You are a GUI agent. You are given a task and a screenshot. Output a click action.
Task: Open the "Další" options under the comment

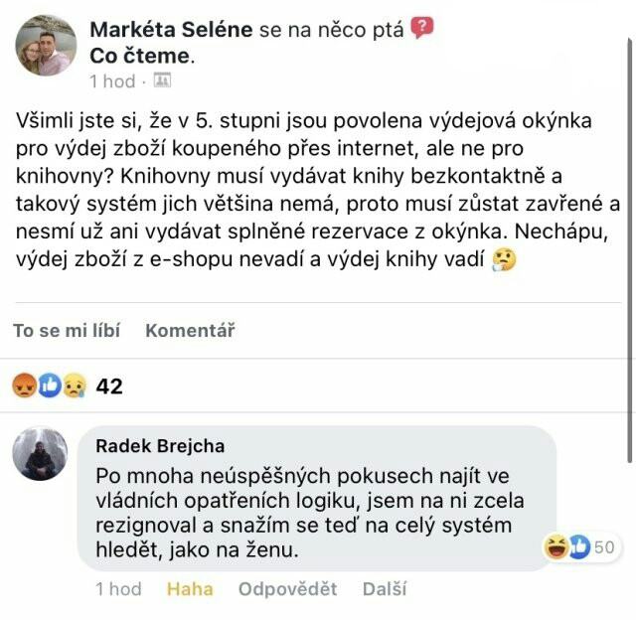pos(385,589)
